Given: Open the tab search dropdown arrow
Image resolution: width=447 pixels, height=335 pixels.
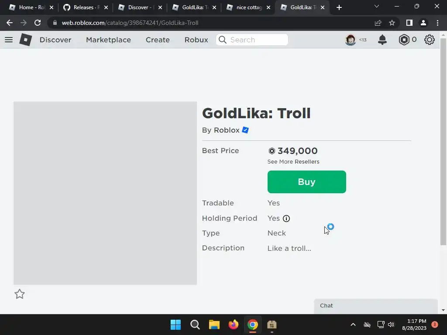Looking at the screenshot, I should (x=377, y=6).
